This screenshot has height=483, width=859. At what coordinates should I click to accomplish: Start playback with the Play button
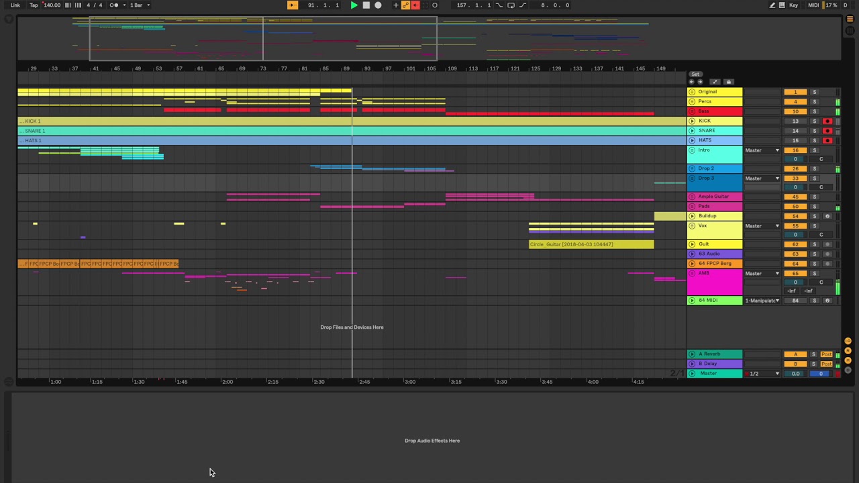click(x=354, y=5)
